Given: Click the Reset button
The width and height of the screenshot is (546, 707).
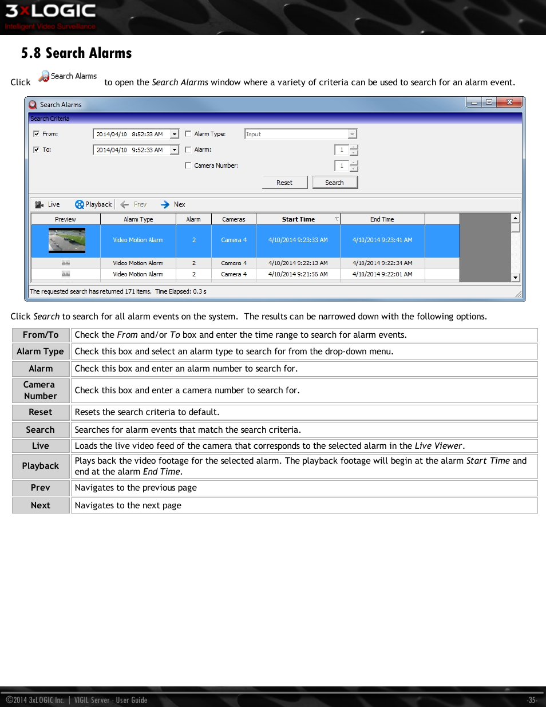Looking at the screenshot, I should tap(284, 183).
